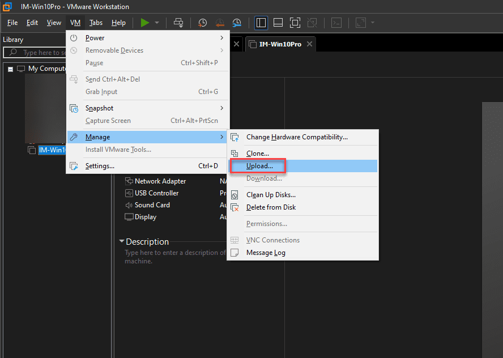Screen dimensions: 503x358
Task: Collapse the My Computer tree node
Action: [x=11, y=69]
